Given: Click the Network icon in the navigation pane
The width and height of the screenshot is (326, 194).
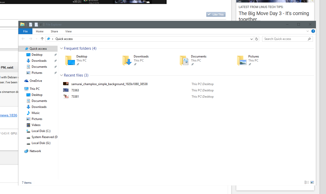Looking at the screenshot, I should (x=26, y=151).
